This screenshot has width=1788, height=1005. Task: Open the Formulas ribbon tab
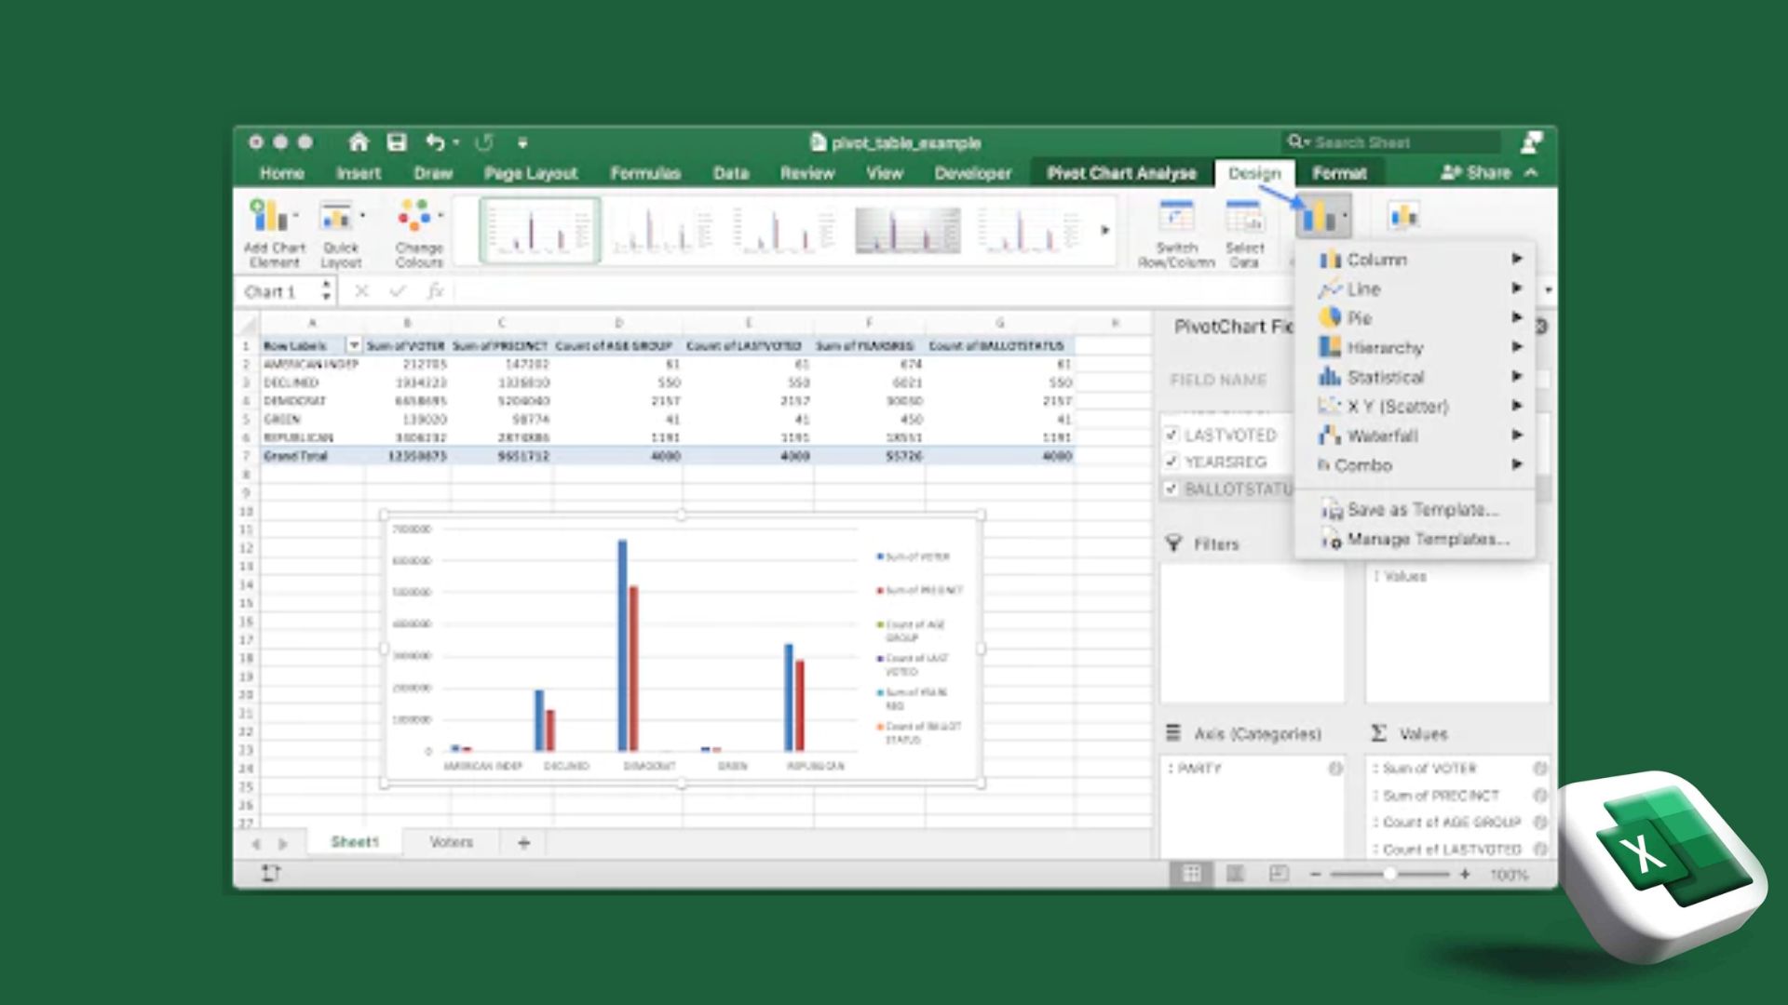645,173
